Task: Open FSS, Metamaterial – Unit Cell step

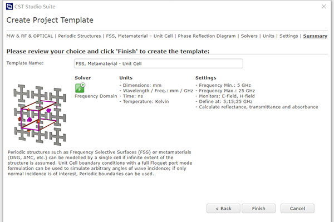Action: pyautogui.click(x=139, y=36)
